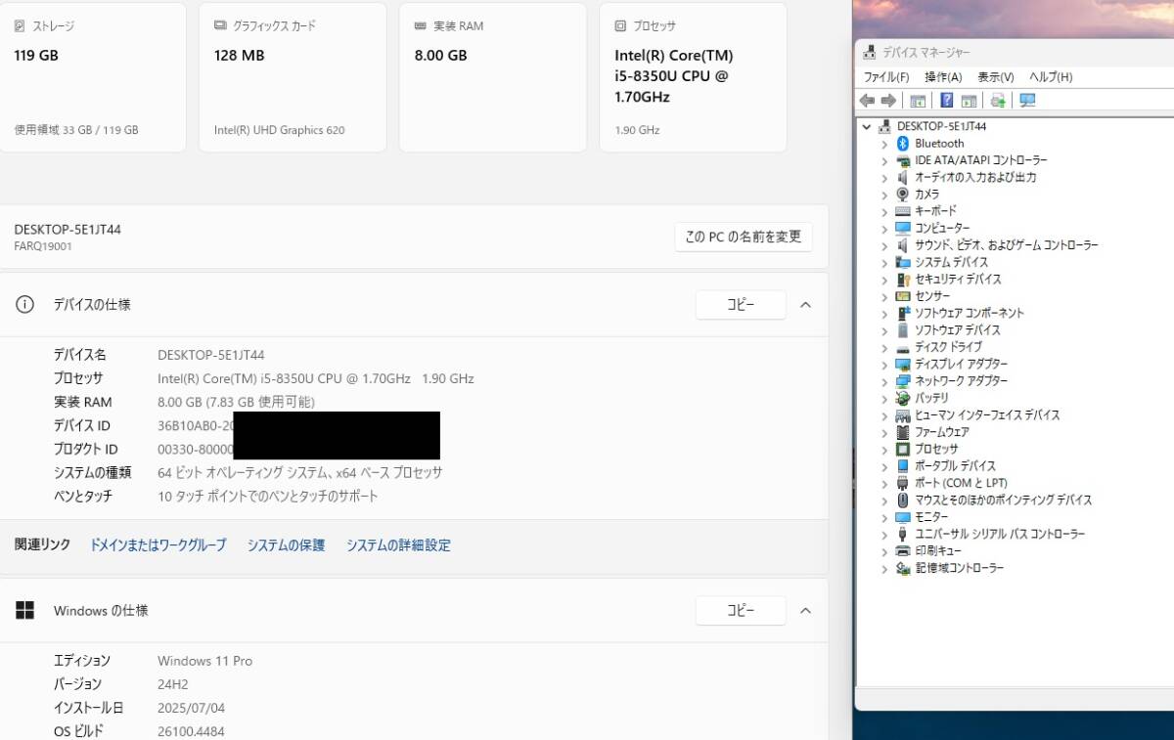Open システムの保護 link

coord(286,545)
